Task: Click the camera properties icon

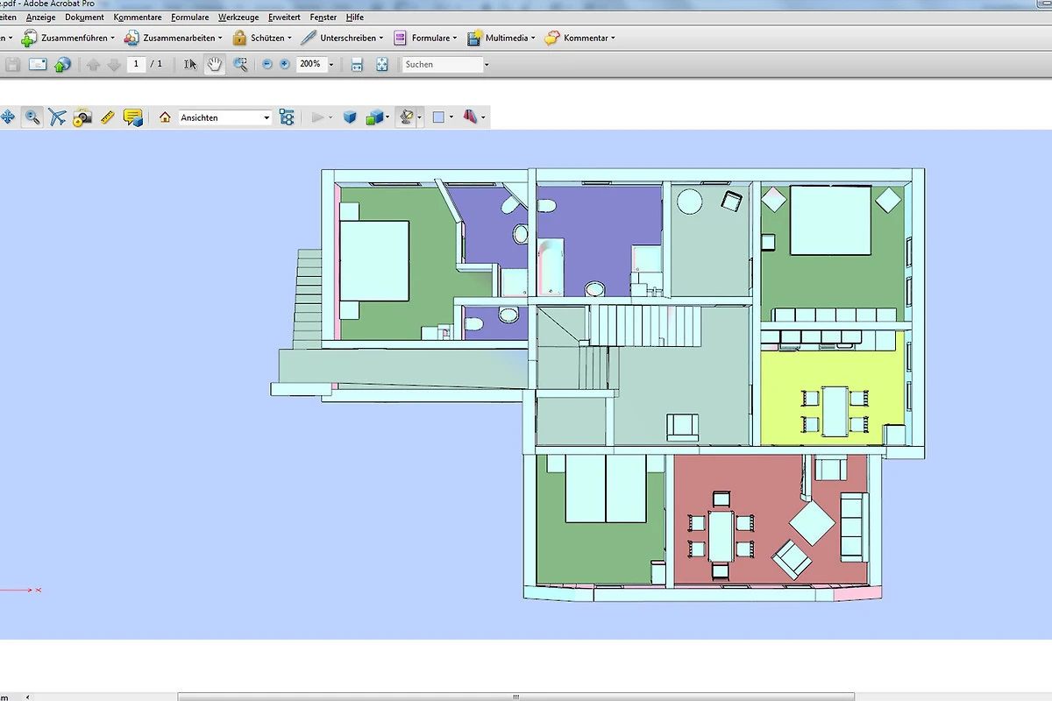Action: (x=82, y=117)
